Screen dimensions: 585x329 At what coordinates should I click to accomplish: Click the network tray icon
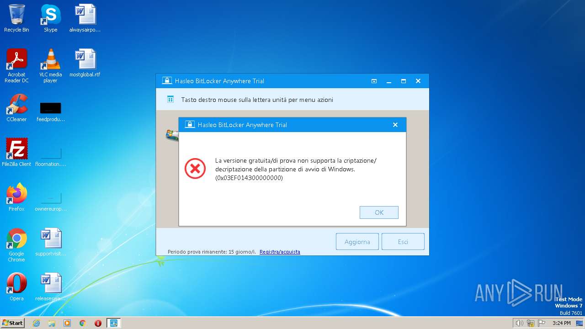tap(531, 323)
